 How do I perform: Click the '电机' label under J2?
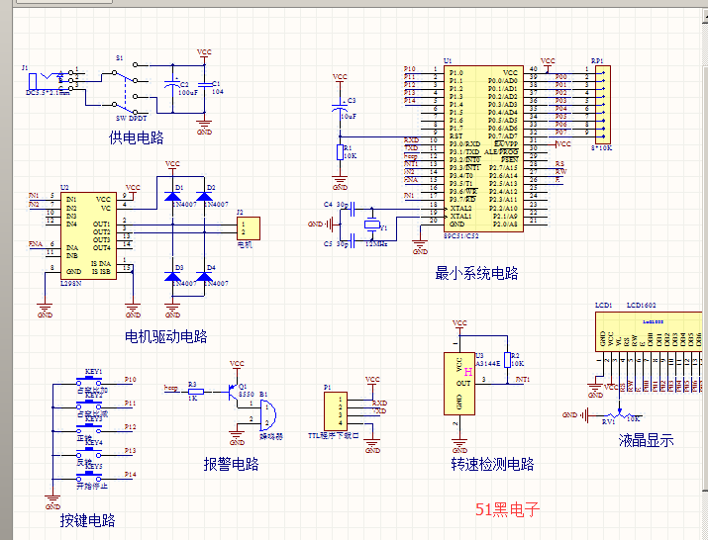point(245,245)
